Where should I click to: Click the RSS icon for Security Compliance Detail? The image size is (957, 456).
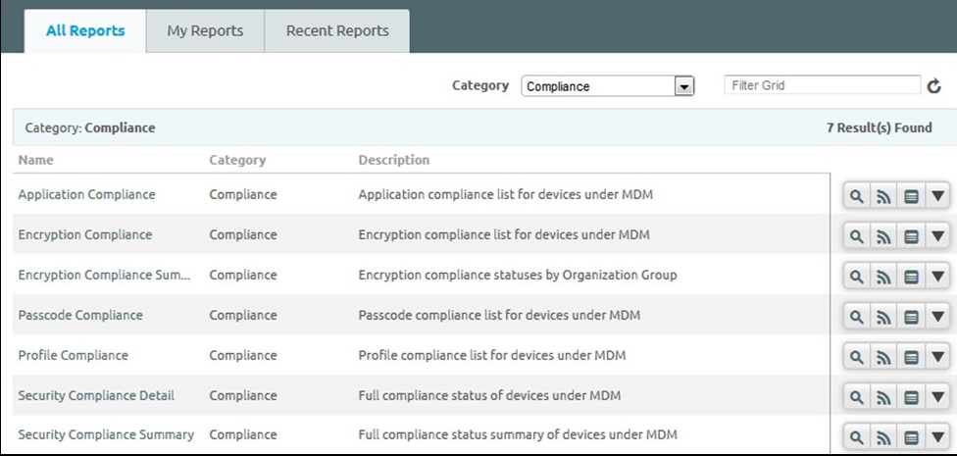[883, 397]
